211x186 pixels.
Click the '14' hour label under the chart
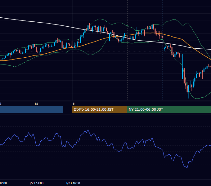(36, 104)
